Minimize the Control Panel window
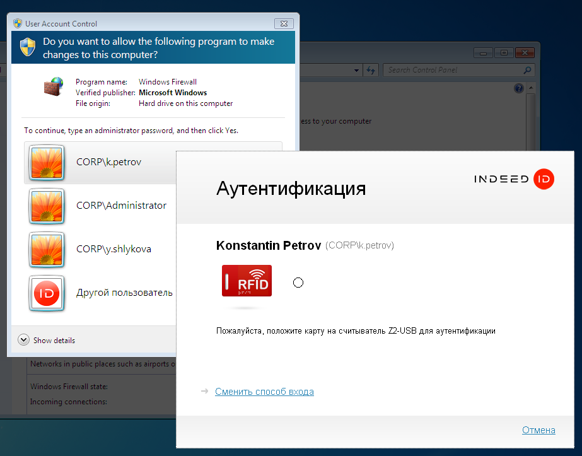The height and width of the screenshot is (456, 582). point(483,53)
